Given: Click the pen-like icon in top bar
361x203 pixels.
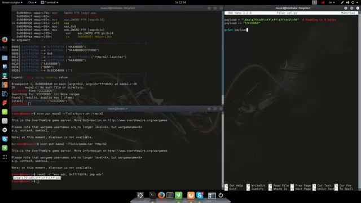Looking at the screenshot, I should [x=342, y=2].
